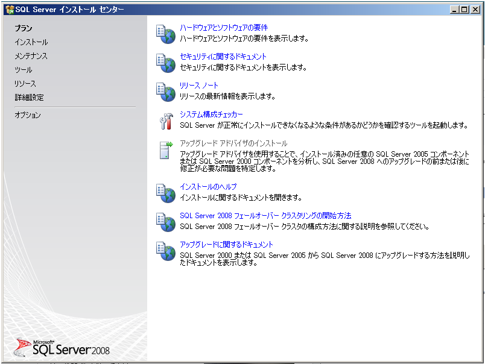Viewport: 485px width, 364px height.
Task: Open the メンテナンス page
Action: 31,56
